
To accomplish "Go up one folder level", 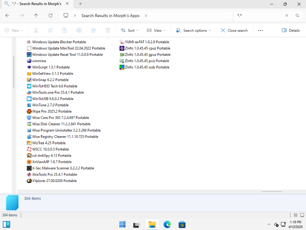I will (36, 15).
